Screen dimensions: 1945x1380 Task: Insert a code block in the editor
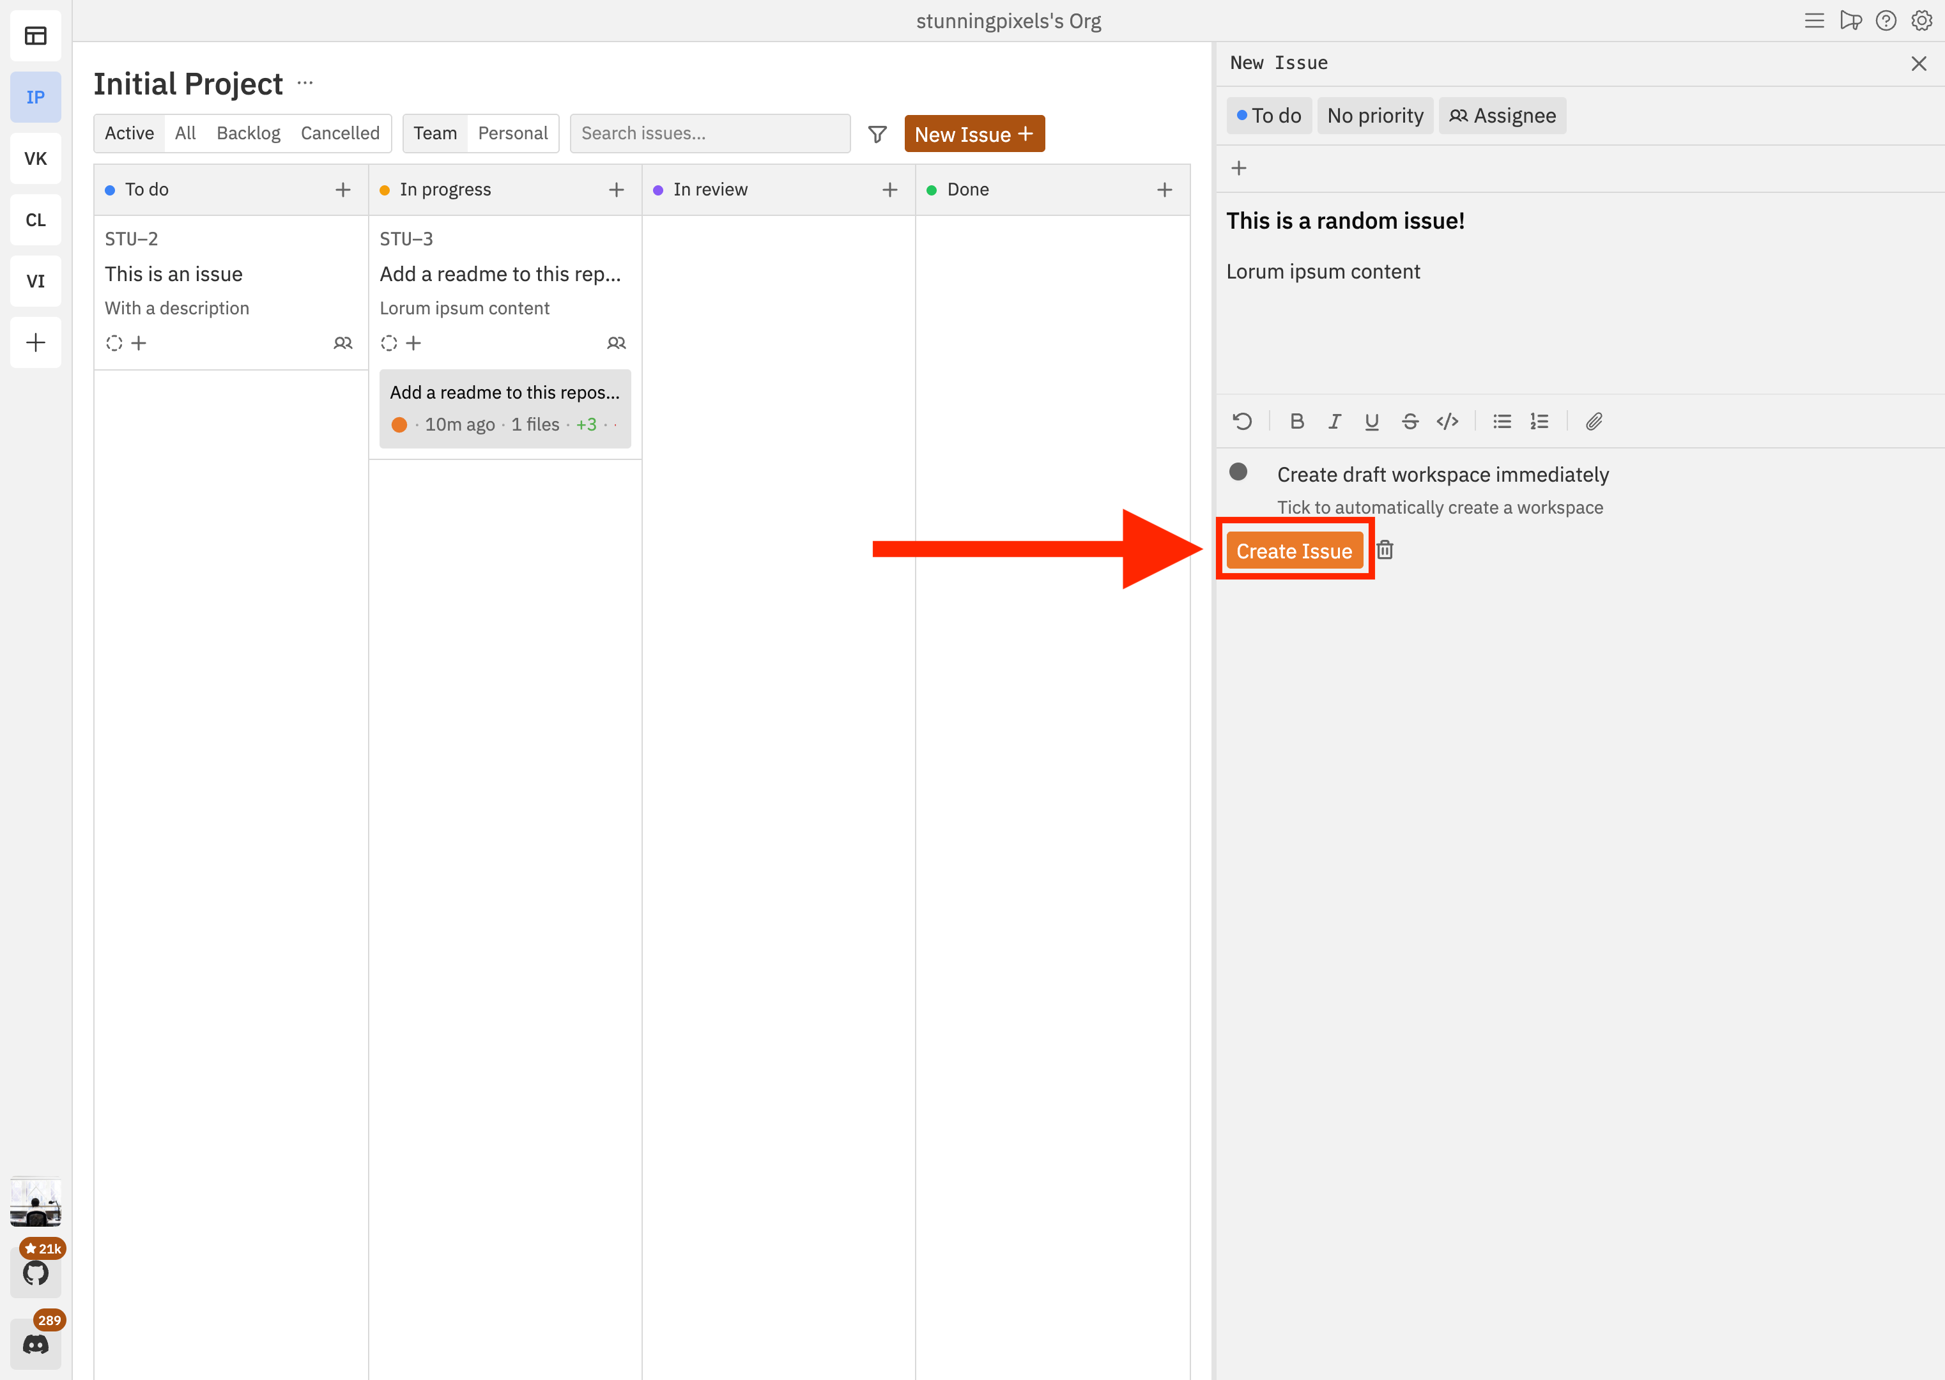pyautogui.click(x=1447, y=420)
